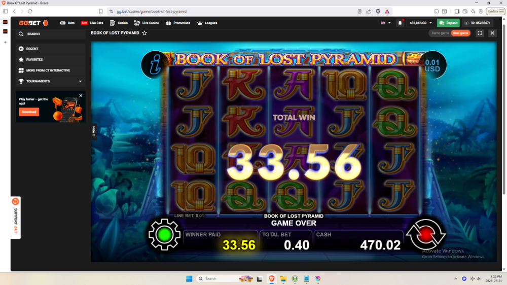Open Recent games list

click(x=51, y=49)
